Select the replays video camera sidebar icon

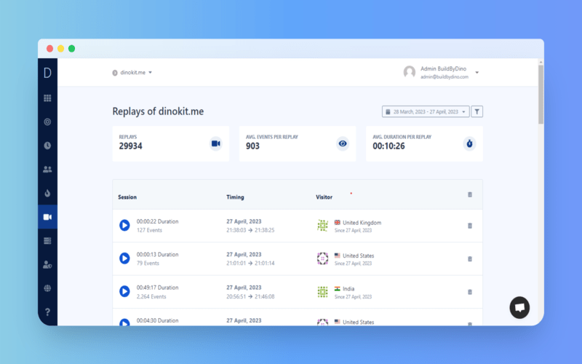pyautogui.click(x=47, y=217)
